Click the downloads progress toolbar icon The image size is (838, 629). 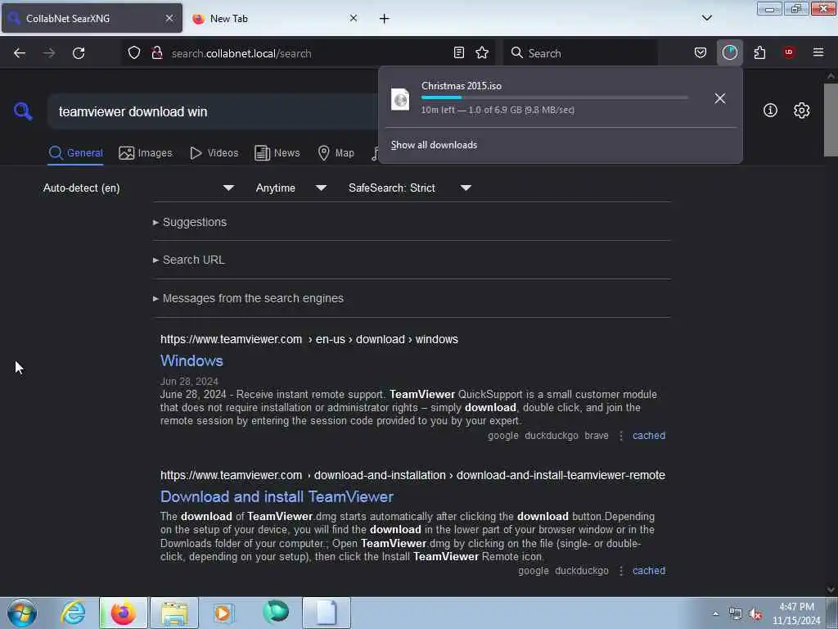coord(729,52)
